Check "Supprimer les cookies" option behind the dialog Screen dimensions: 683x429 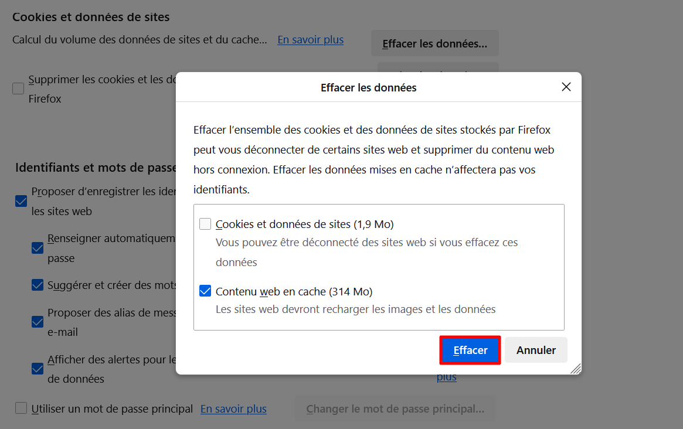point(17,88)
